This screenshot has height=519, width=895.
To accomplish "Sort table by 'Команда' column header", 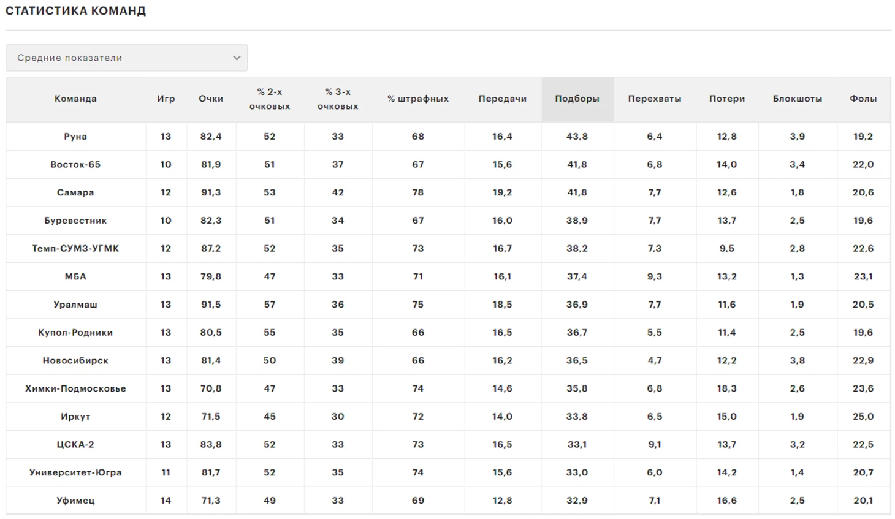I will point(75,99).
